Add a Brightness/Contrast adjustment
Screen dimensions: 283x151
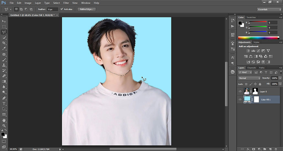pos(248,51)
